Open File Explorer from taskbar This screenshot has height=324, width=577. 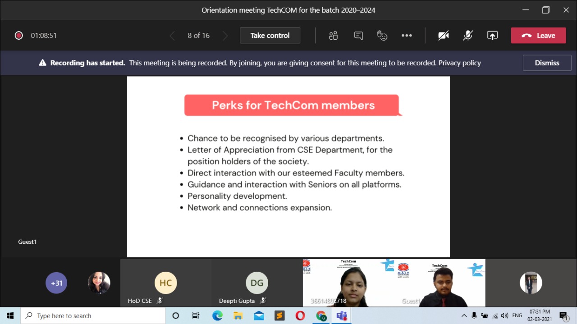click(238, 315)
